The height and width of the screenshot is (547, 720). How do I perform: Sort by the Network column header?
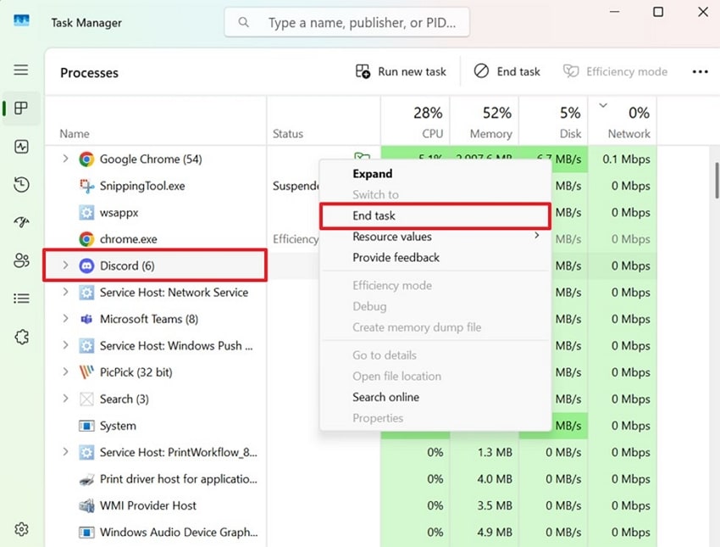(x=623, y=121)
